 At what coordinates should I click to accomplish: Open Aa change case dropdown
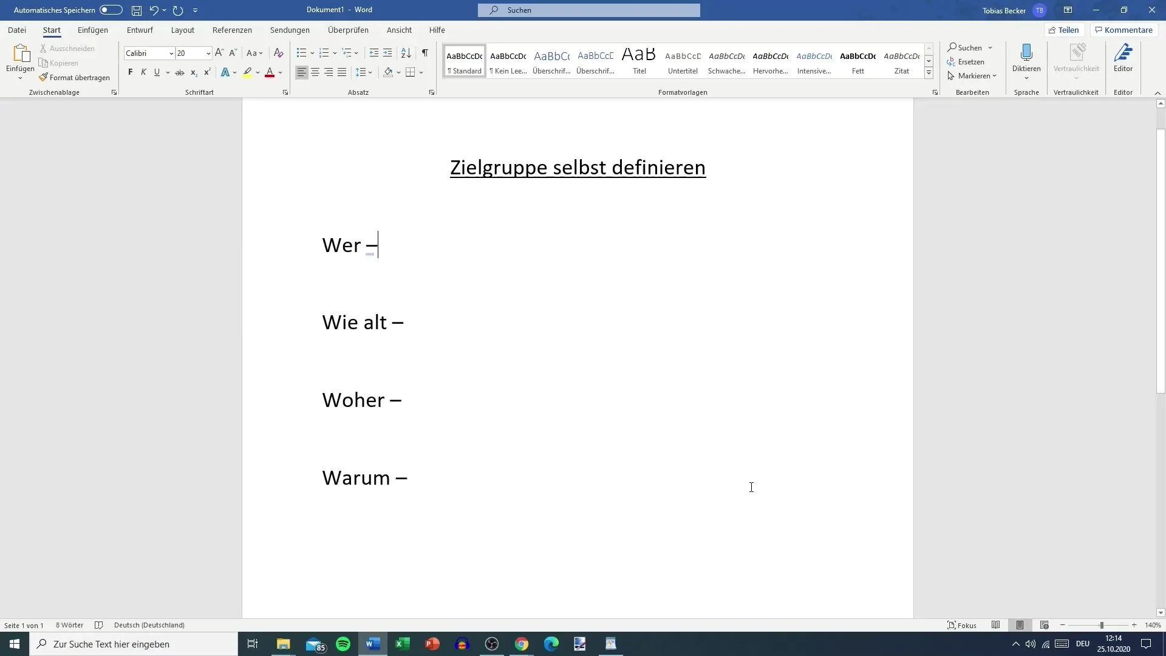coord(254,53)
